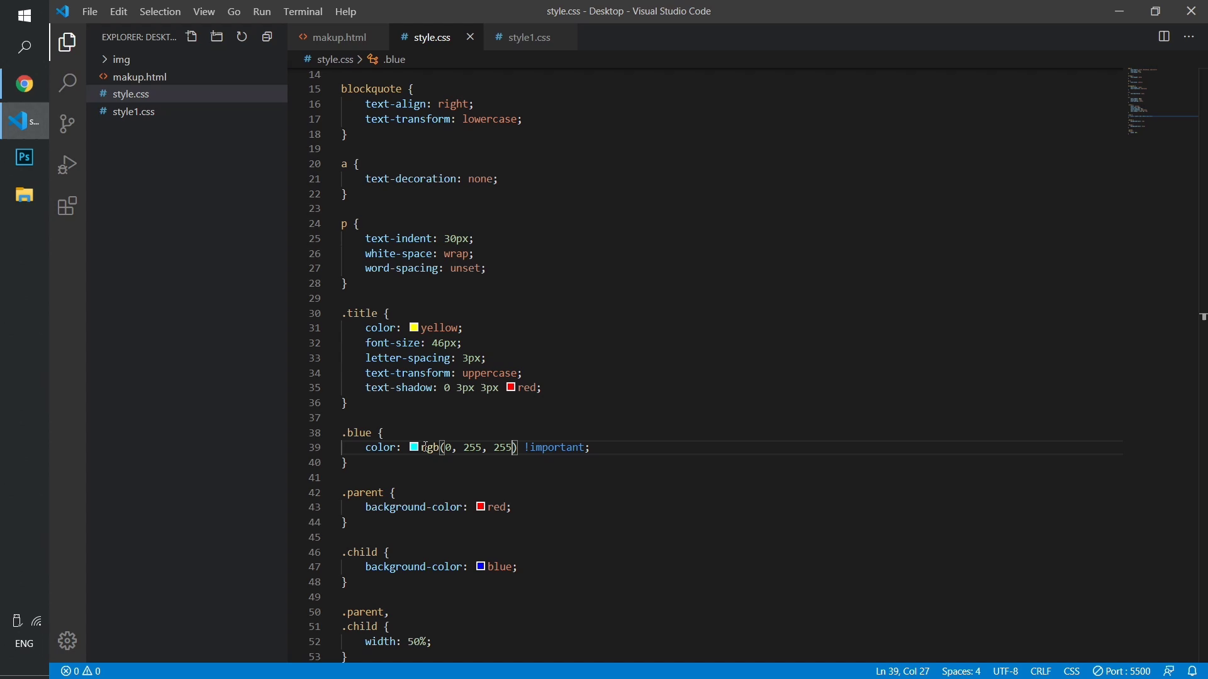Click the cyan rgb color swatch
This screenshot has height=679, width=1208.
coord(414,447)
